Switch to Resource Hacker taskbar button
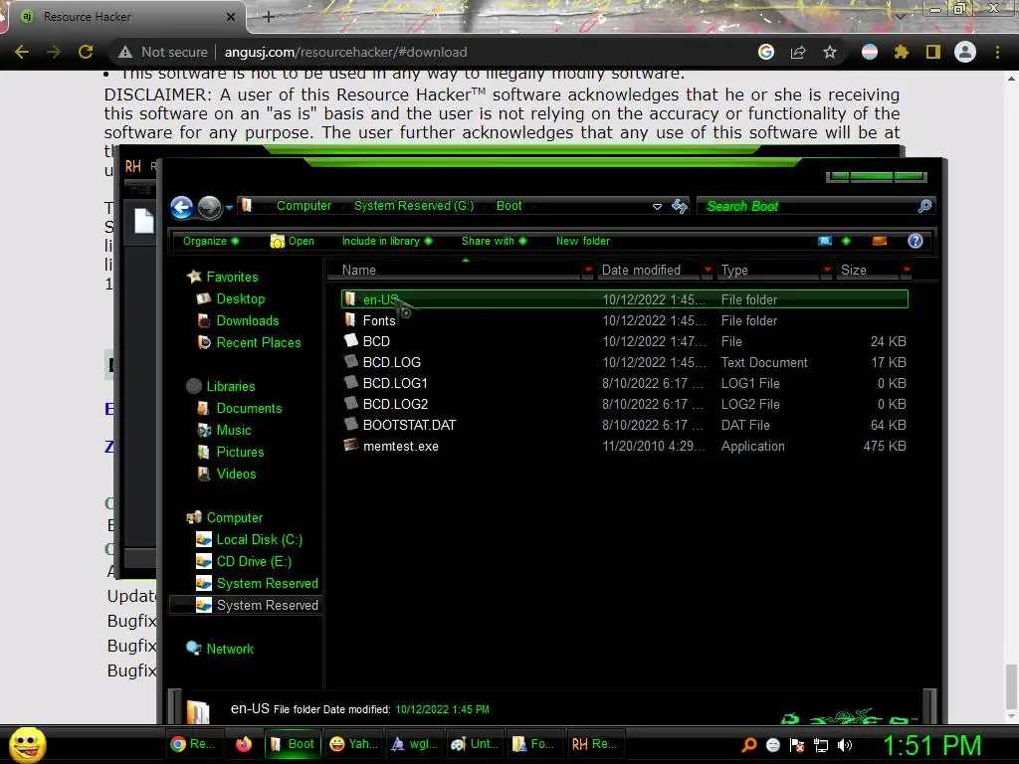Viewport: 1019px width, 764px height. pos(594,744)
